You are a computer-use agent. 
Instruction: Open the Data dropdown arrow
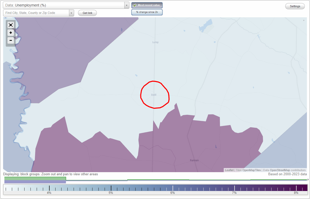point(126,5)
